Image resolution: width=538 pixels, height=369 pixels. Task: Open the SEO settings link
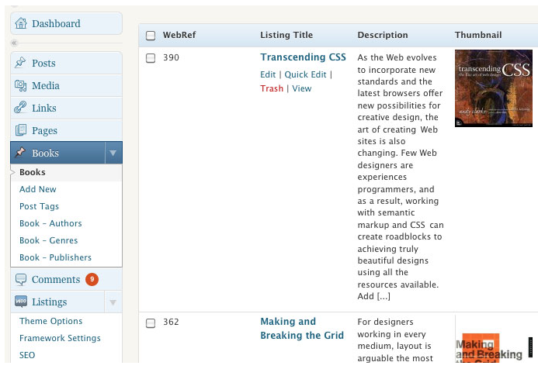point(27,355)
